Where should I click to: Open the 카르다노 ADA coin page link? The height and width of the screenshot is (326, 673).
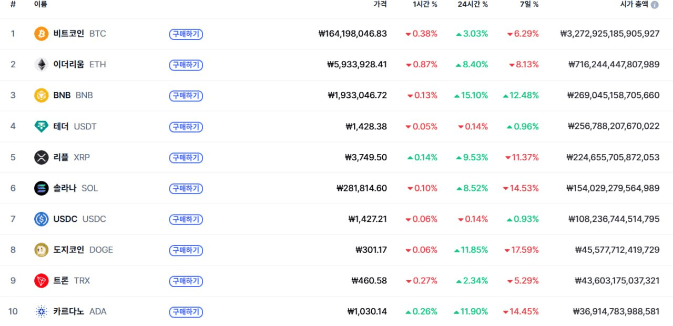79,311
